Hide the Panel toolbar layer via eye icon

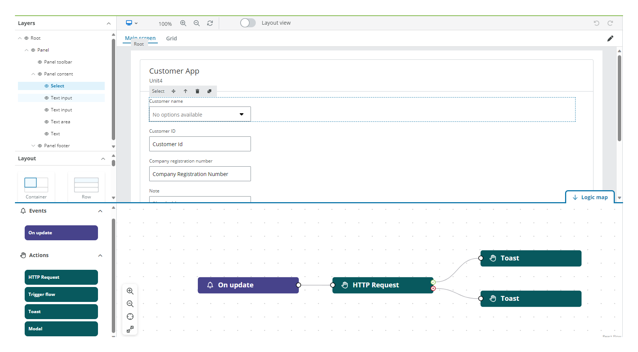[40, 62]
